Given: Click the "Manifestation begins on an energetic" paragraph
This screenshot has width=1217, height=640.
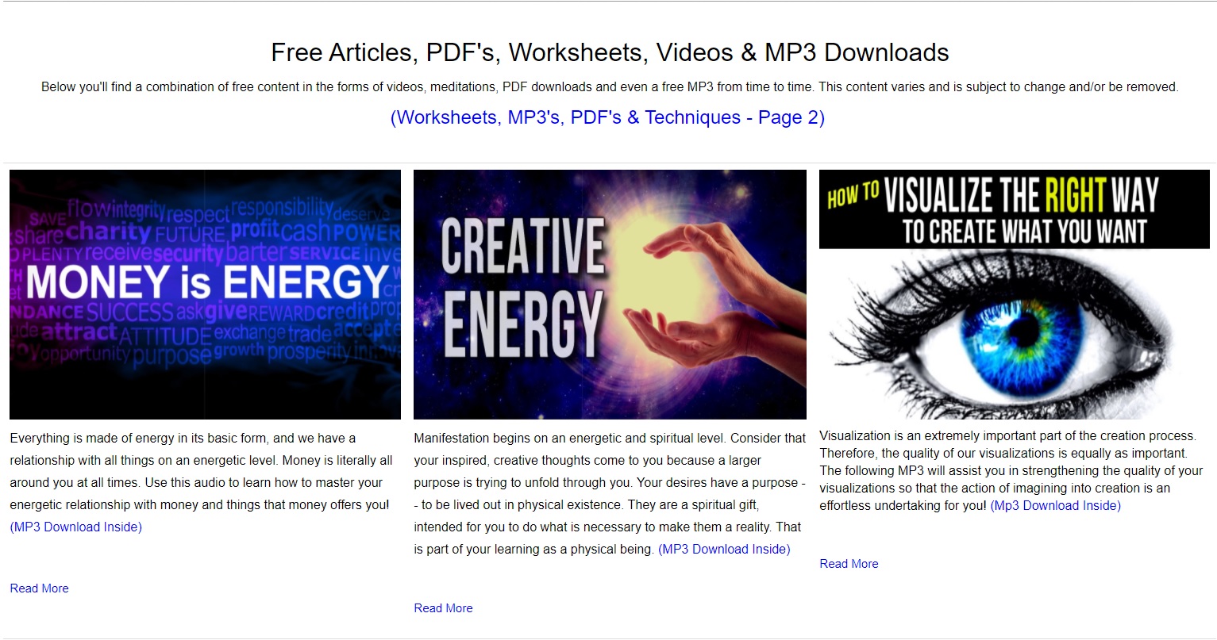Looking at the screenshot, I should (x=610, y=493).
